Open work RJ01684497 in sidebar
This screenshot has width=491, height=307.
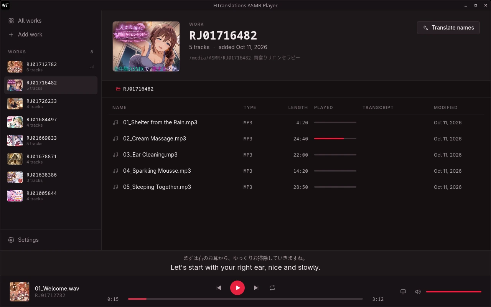click(x=51, y=122)
